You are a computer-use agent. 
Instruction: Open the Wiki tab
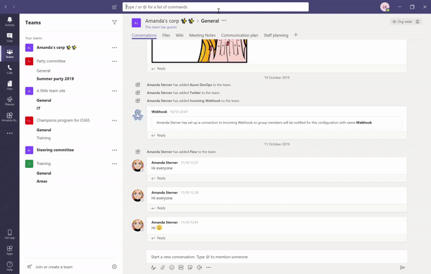(180, 35)
